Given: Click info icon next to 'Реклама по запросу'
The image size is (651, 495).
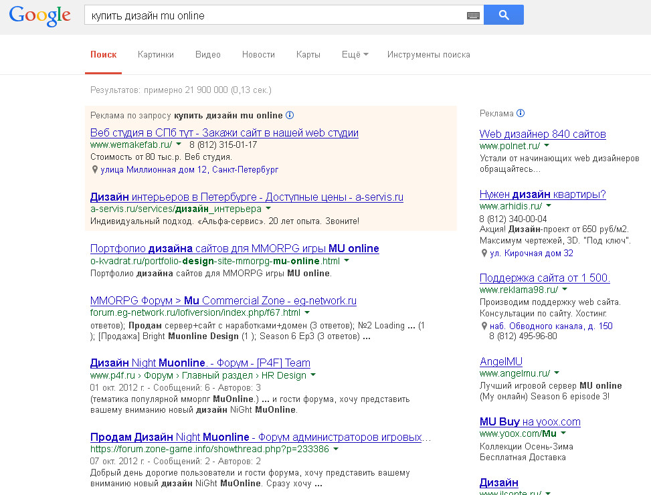Looking at the screenshot, I should [290, 115].
